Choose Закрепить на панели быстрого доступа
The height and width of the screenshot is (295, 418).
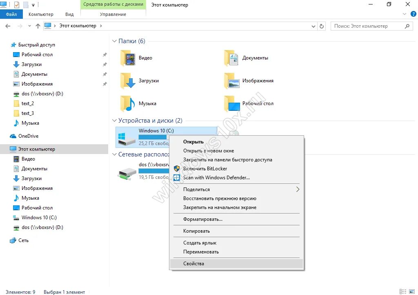pos(236,160)
